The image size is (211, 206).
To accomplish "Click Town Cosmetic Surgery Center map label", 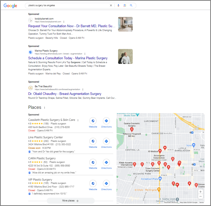I will click(x=152, y=170).
